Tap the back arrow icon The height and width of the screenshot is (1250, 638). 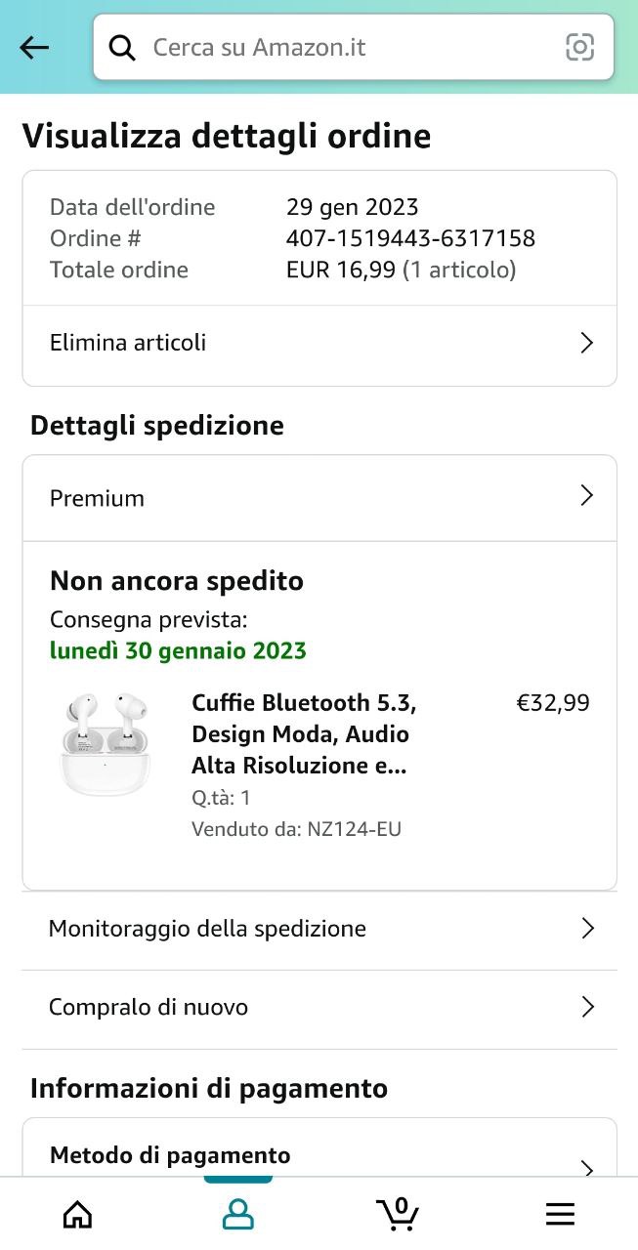pos(34,47)
